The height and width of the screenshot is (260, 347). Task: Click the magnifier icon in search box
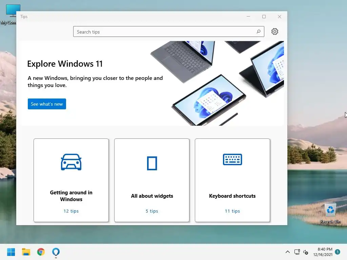(x=258, y=31)
